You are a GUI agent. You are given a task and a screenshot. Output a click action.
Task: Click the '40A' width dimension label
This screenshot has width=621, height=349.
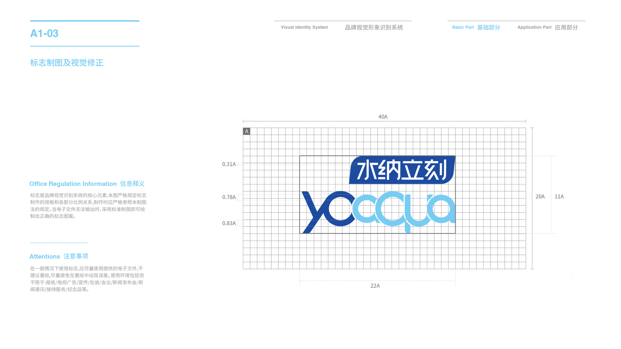click(383, 117)
